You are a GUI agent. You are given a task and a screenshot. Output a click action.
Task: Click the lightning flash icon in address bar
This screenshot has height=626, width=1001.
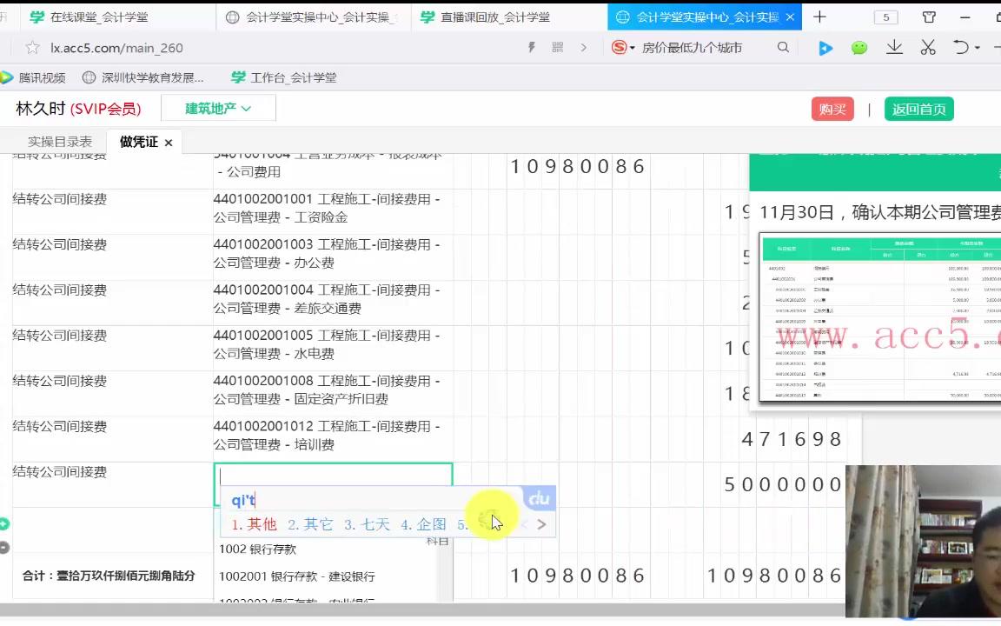[529, 49]
